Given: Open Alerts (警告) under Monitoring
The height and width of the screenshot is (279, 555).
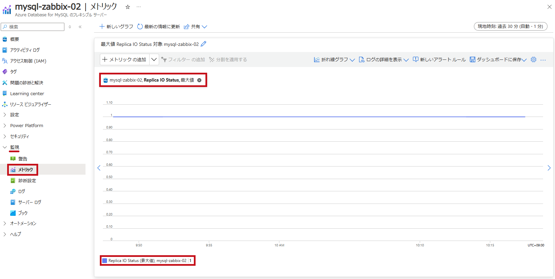Looking at the screenshot, I should 22,159.
